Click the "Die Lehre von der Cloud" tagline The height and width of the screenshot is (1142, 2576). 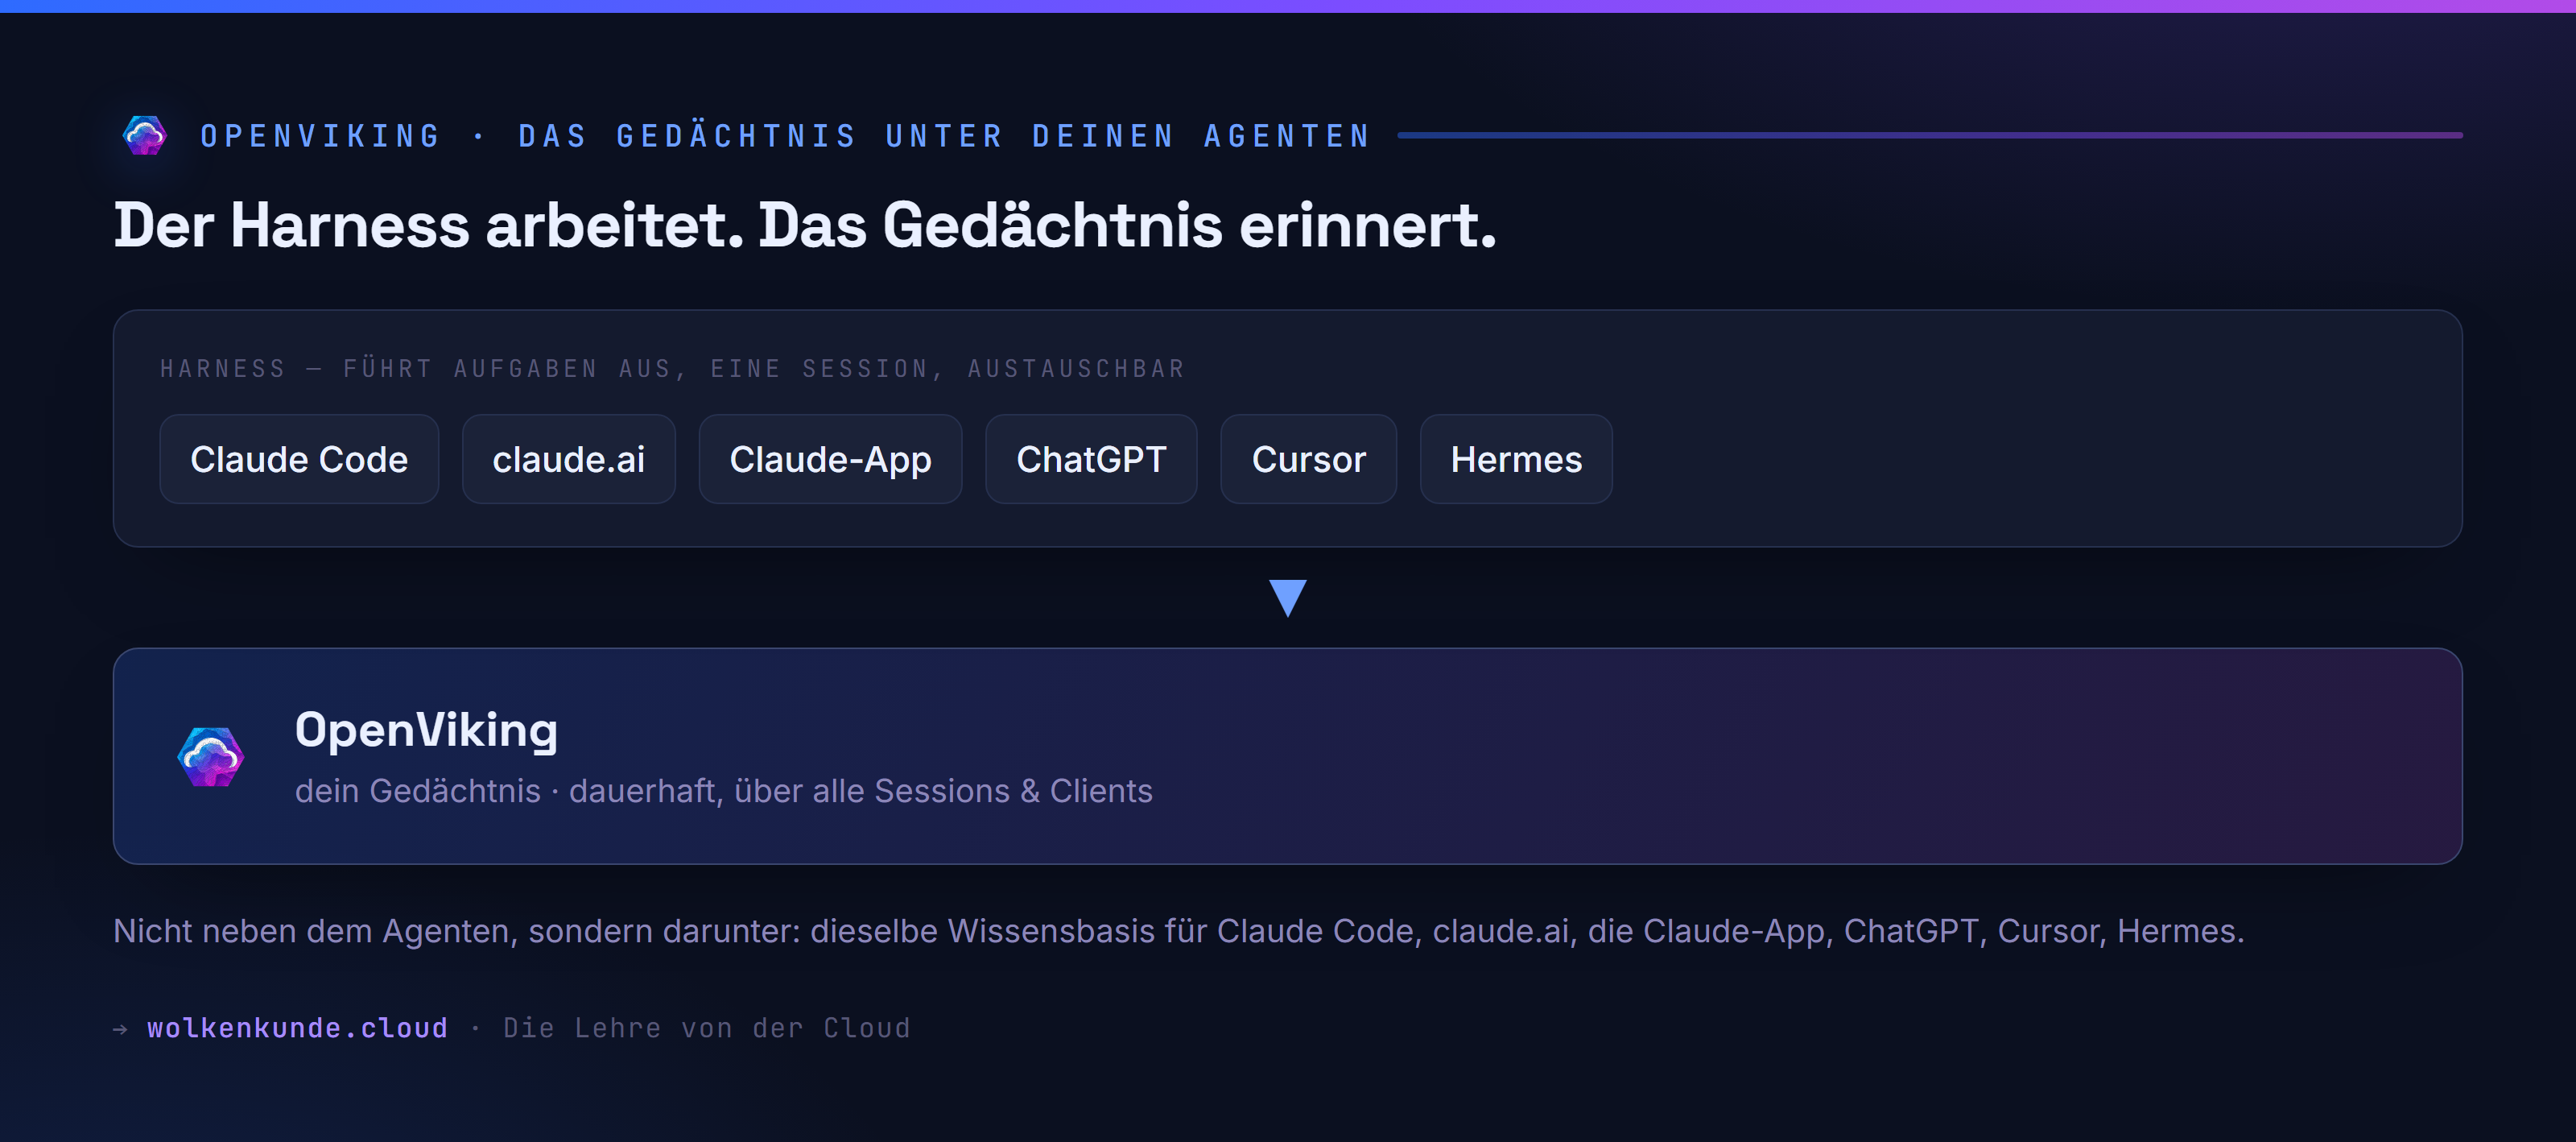pos(707,1028)
